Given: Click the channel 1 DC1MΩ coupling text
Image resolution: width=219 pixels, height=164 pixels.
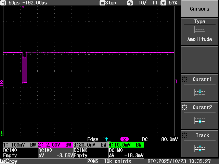Looking at the screenshot, I should pyautogui.click(x=10, y=150).
